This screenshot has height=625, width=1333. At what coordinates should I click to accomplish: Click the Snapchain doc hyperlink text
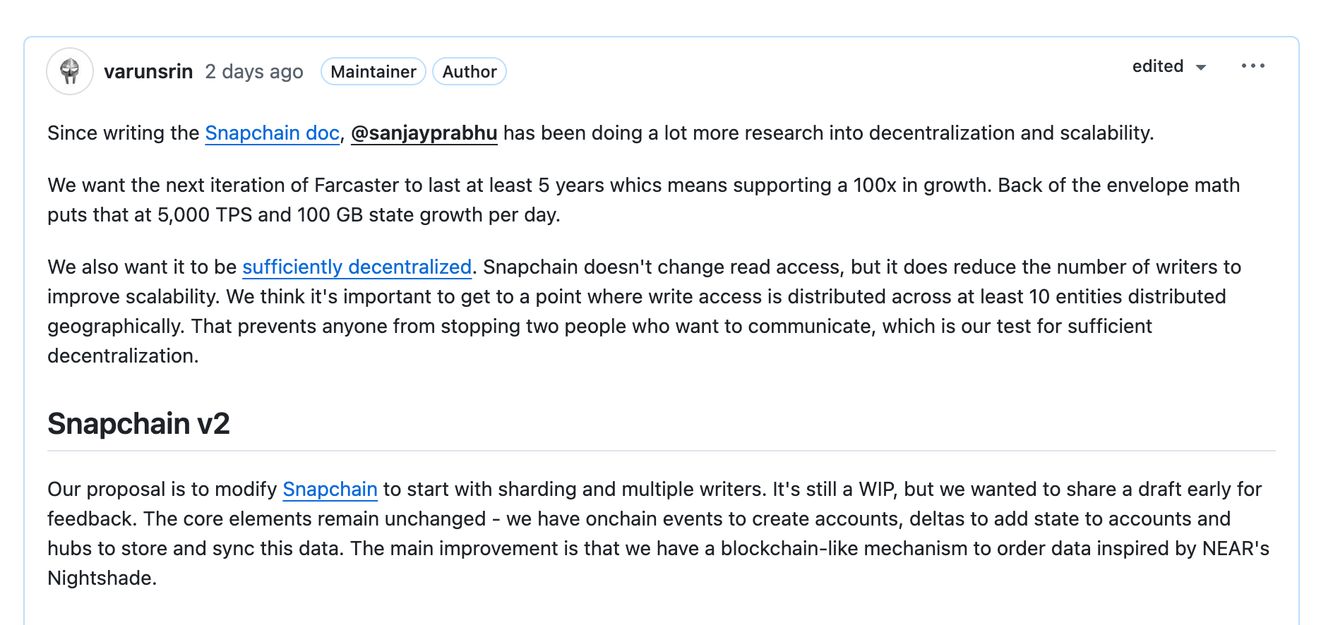tap(271, 133)
